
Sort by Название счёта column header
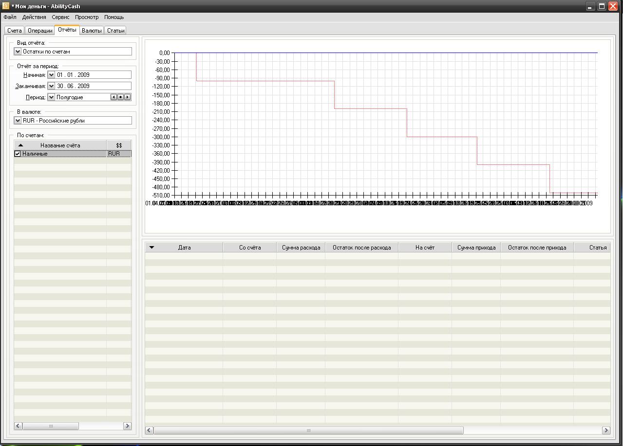[60, 145]
